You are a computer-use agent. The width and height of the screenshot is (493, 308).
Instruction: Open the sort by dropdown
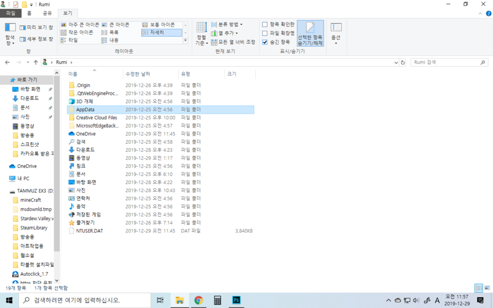pos(202,34)
